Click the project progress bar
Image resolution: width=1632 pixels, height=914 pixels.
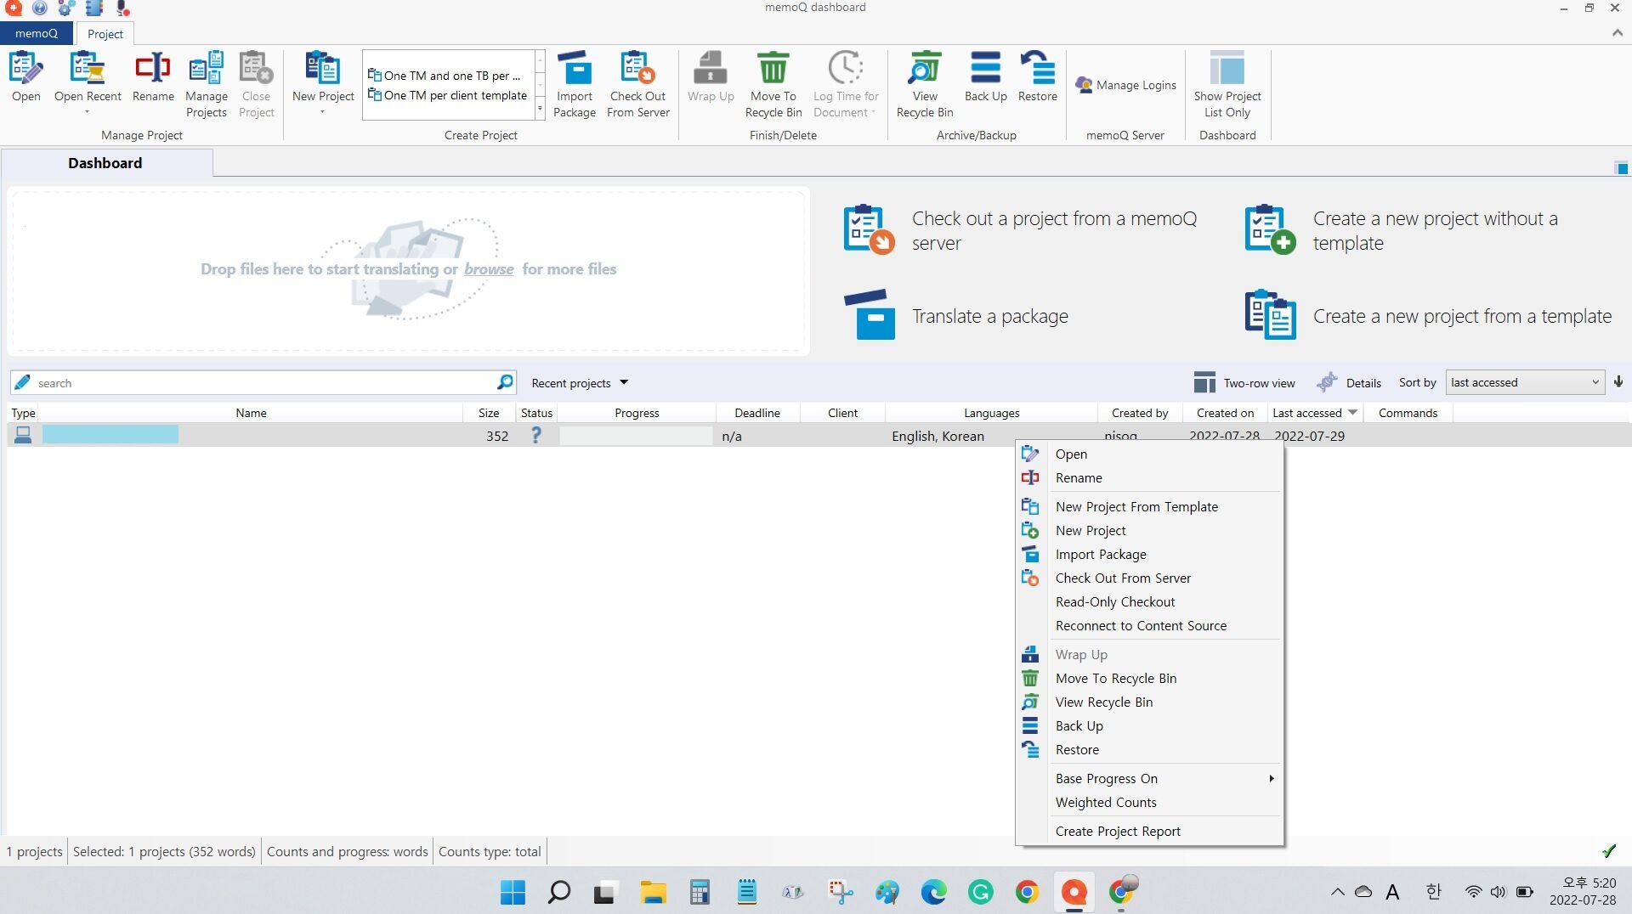635,437
